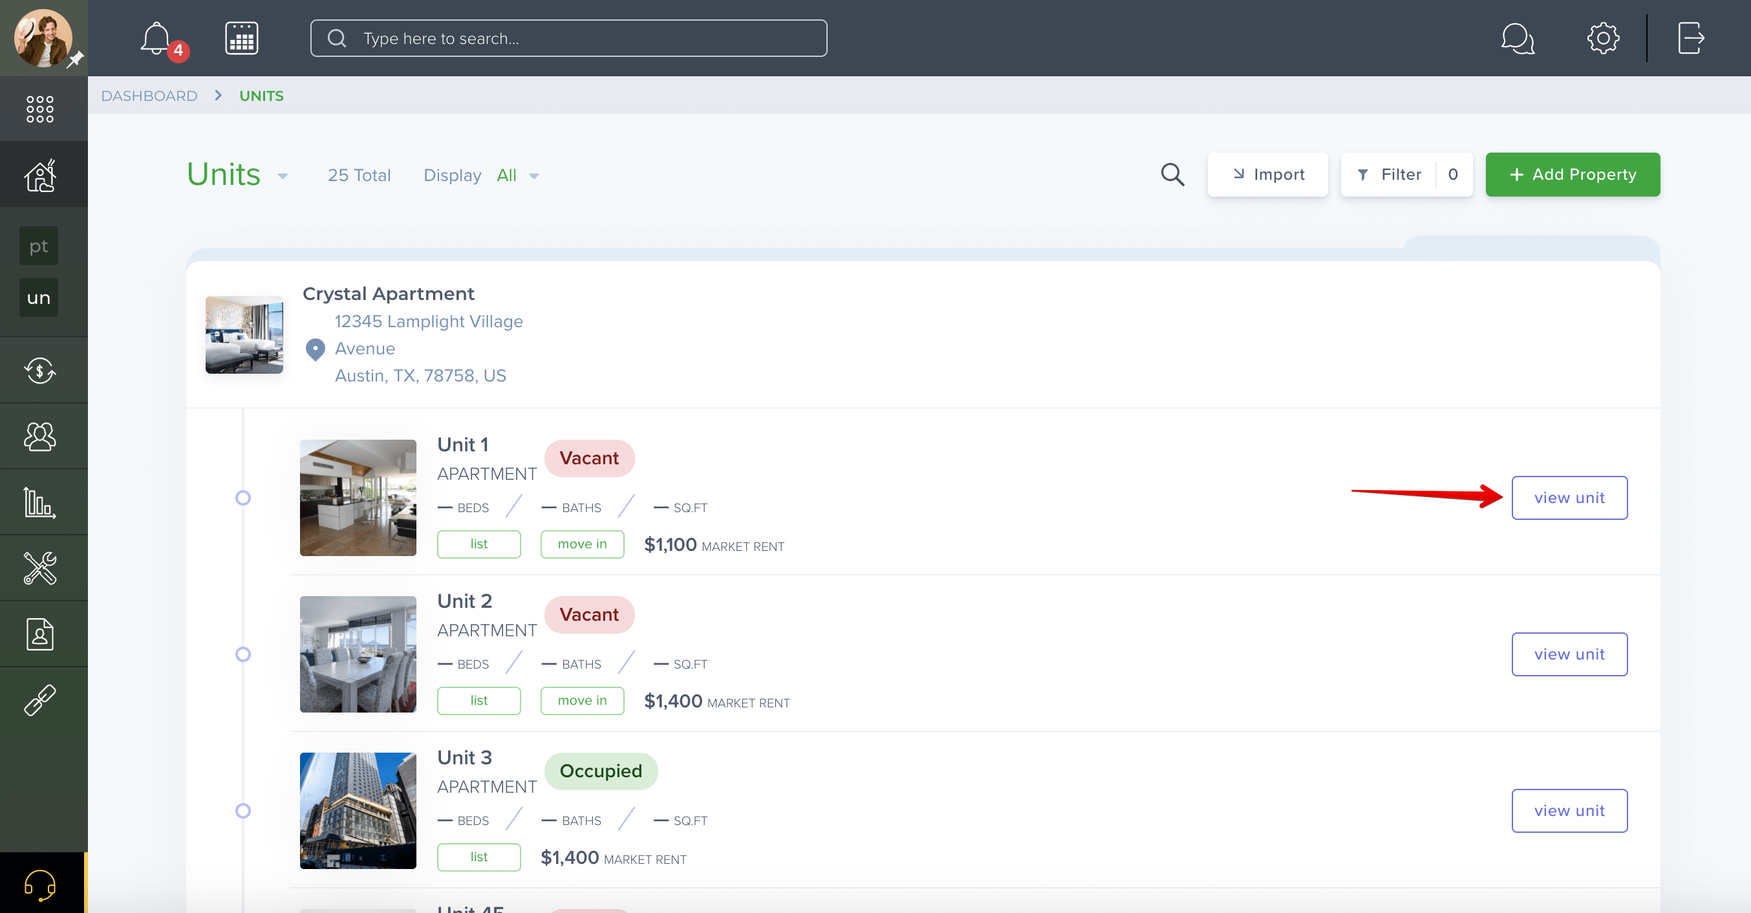
Task: Focus the top search input field
Action: point(568,38)
